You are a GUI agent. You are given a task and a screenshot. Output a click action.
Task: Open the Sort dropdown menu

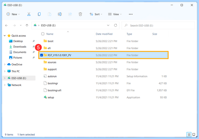96,14
